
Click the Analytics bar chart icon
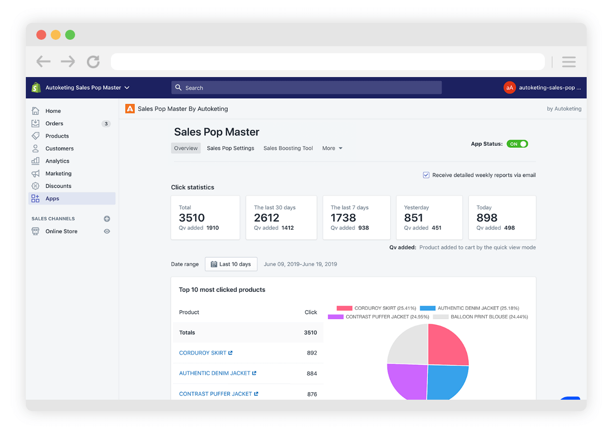tap(35, 161)
